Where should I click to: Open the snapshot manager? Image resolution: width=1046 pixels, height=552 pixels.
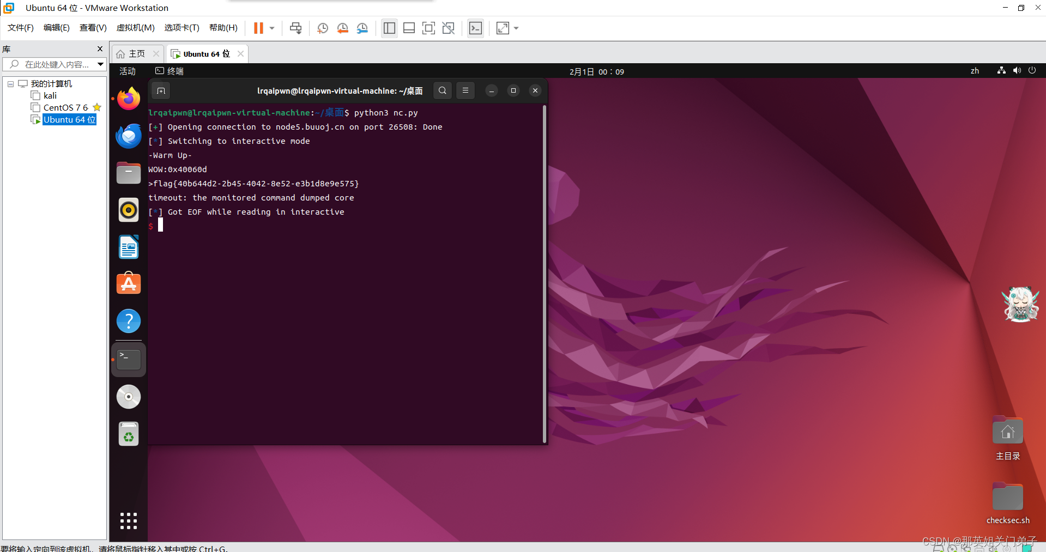click(362, 28)
